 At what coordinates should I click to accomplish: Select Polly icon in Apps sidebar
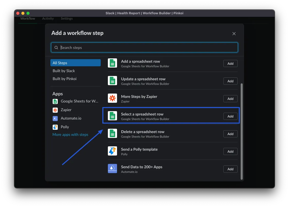(55, 127)
